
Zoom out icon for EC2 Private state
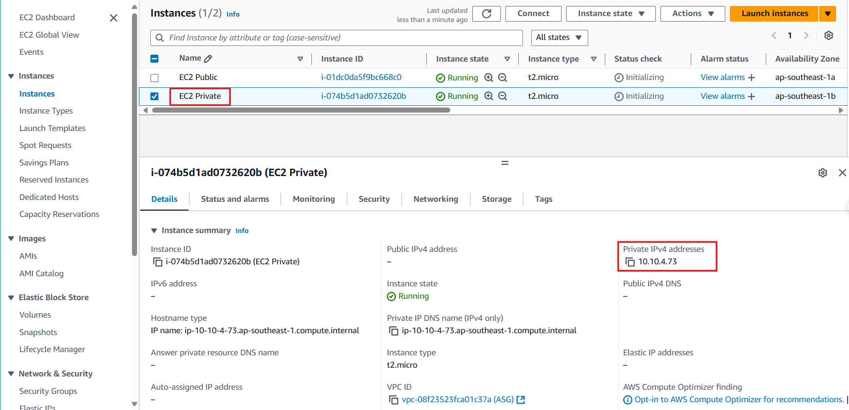tap(503, 96)
